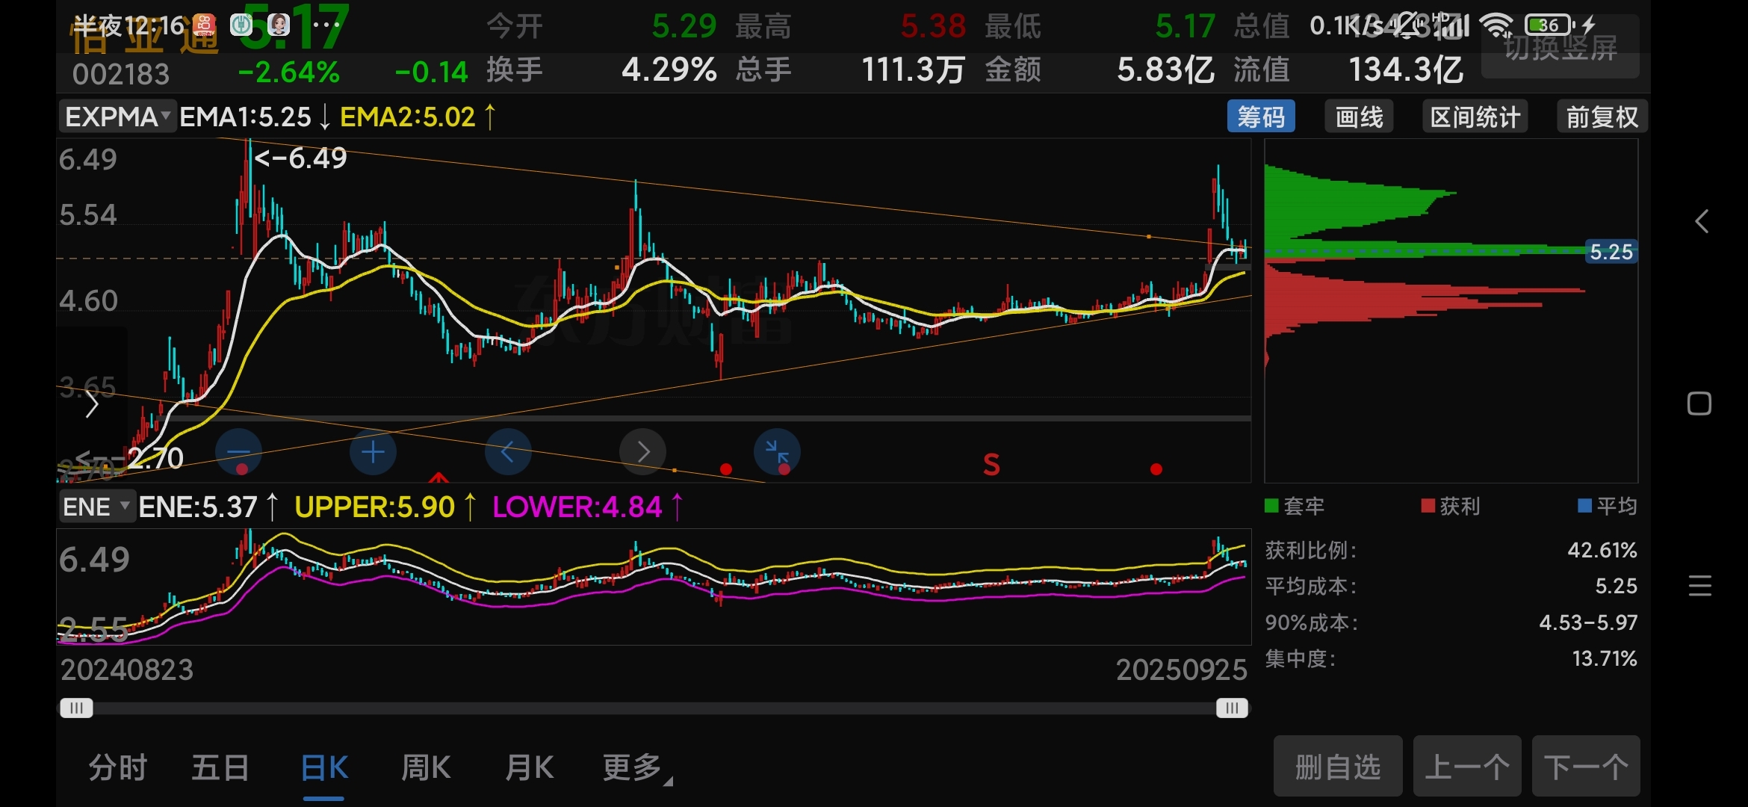Open the hamburger menu on right edge

pyautogui.click(x=1699, y=585)
